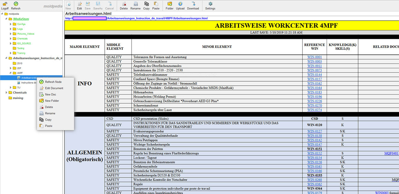This screenshot has width=399, height=194.
Task: Open reference link WIN-0073
Action: [315, 70]
